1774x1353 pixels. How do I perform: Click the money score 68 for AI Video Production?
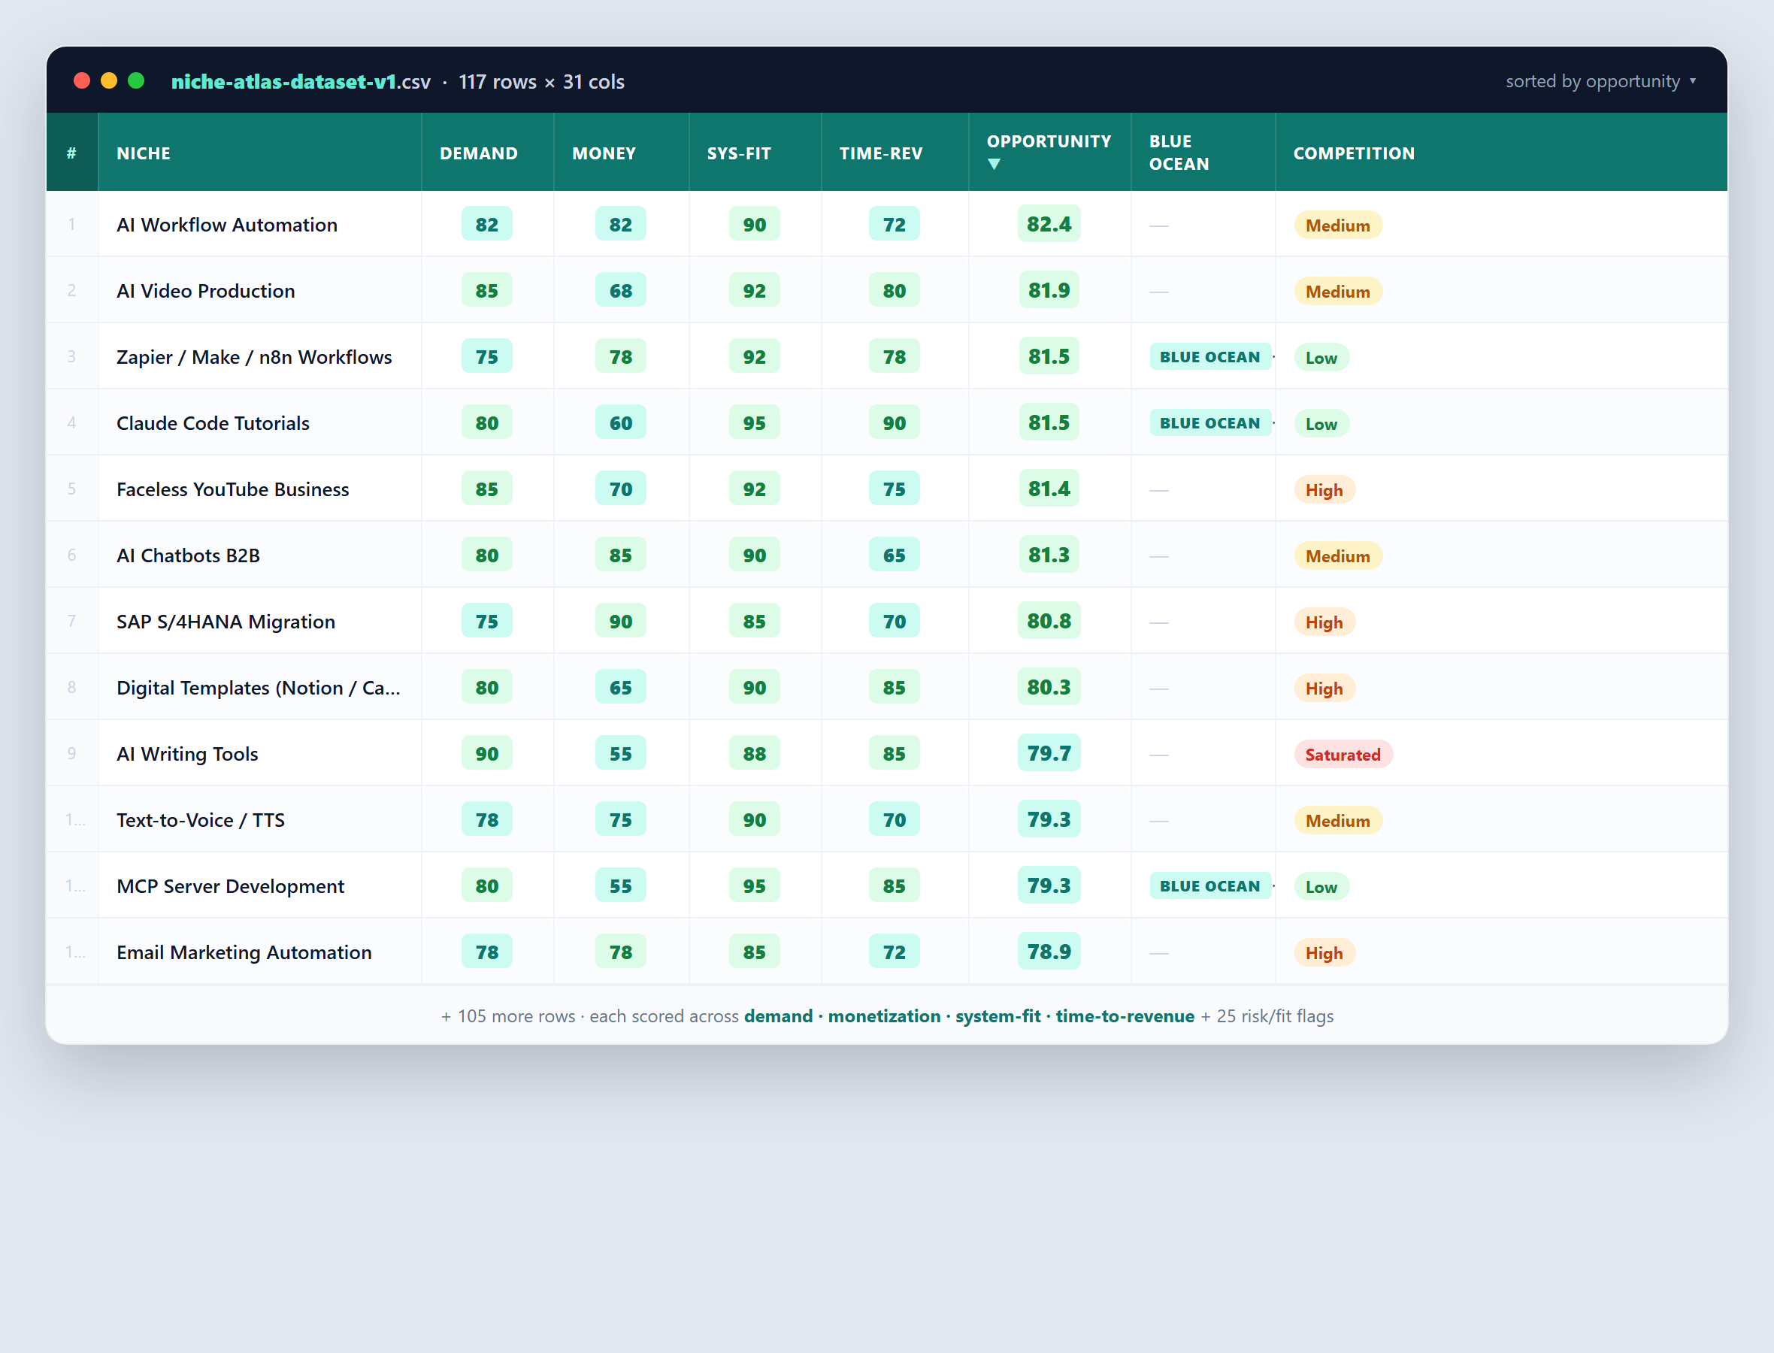point(620,291)
